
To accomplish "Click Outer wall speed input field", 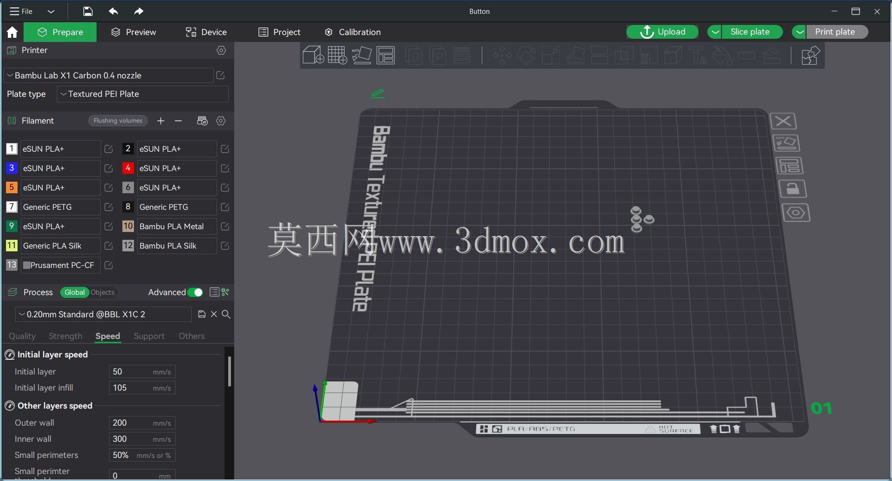I will coord(142,423).
